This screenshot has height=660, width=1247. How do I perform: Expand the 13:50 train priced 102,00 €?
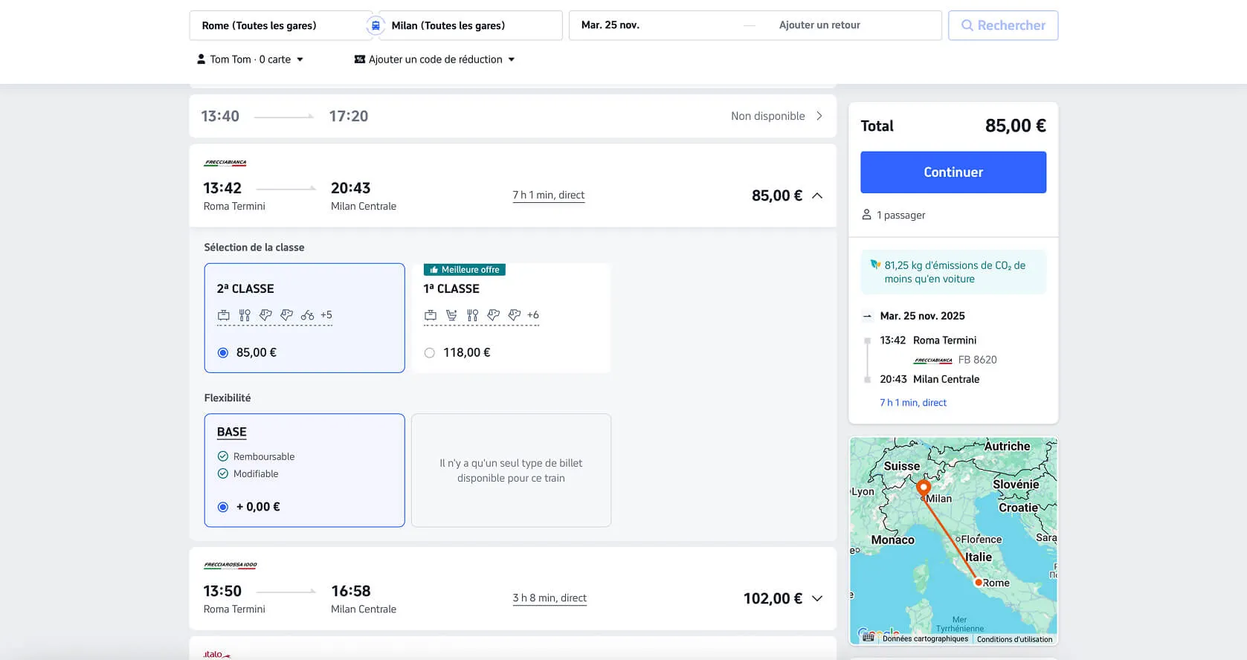pyautogui.click(x=817, y=598)
